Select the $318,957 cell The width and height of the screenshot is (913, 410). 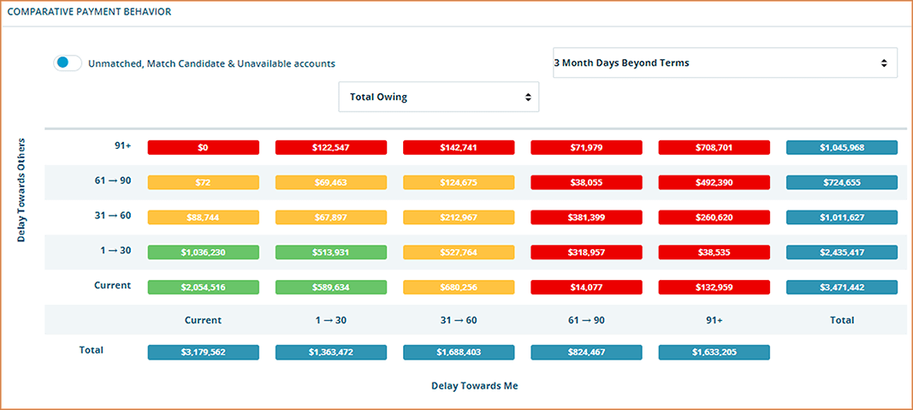click(586, 253)
